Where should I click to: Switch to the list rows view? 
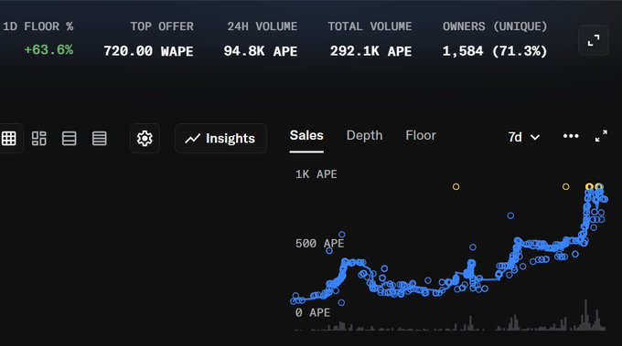(x=69, y=138)
